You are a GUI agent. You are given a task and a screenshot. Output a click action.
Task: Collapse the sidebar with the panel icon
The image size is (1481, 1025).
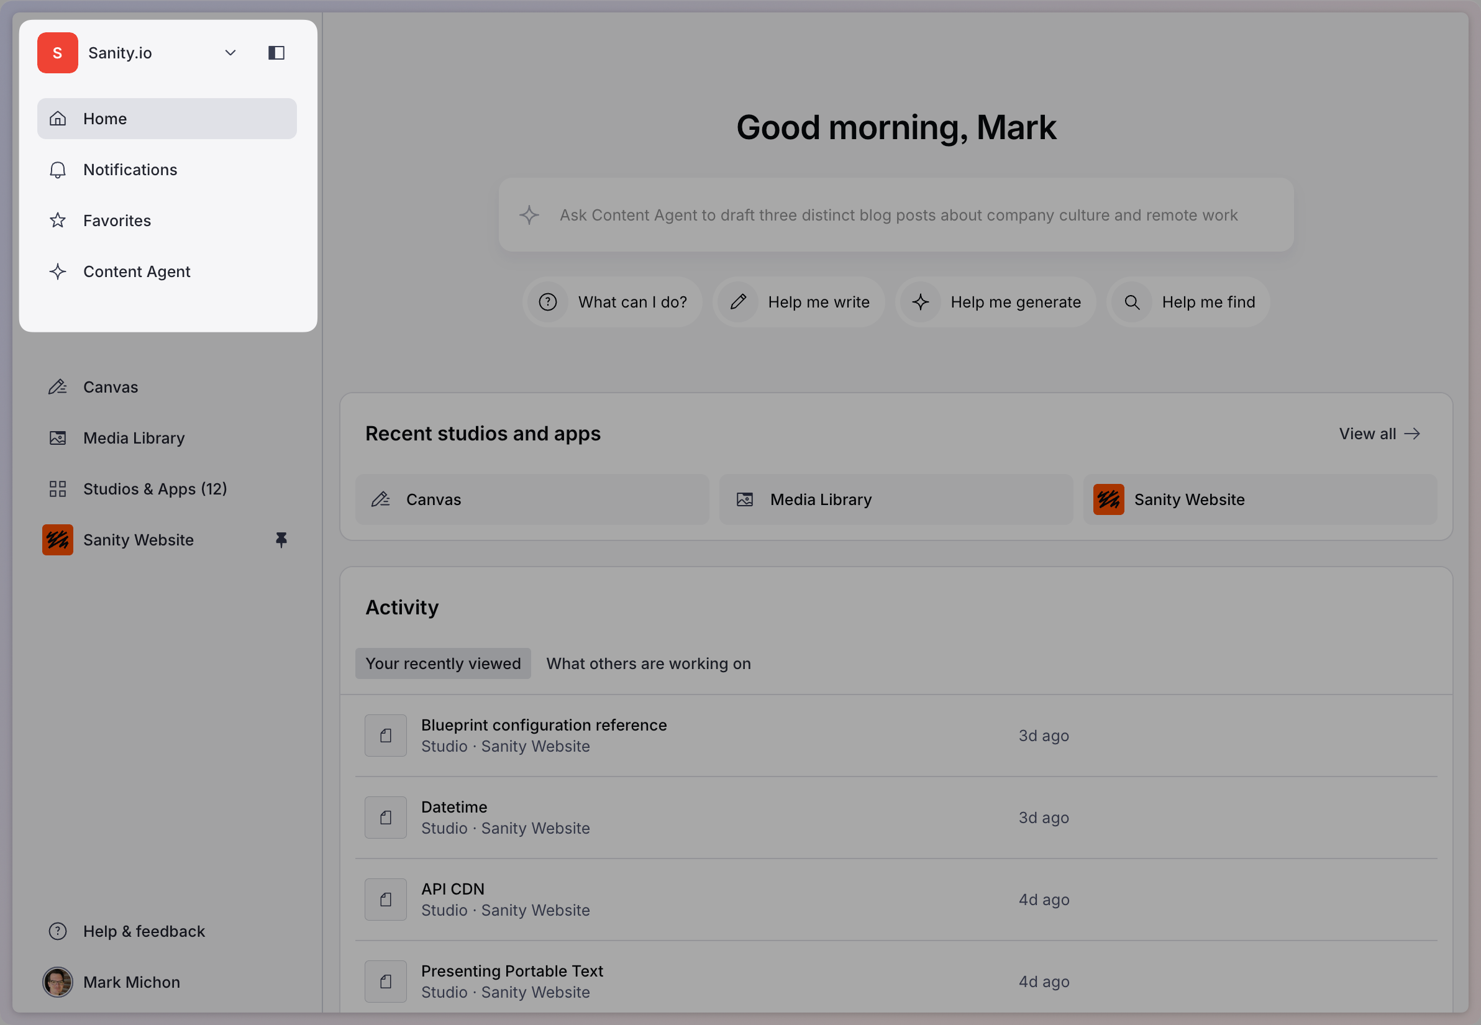click(276, 53)
